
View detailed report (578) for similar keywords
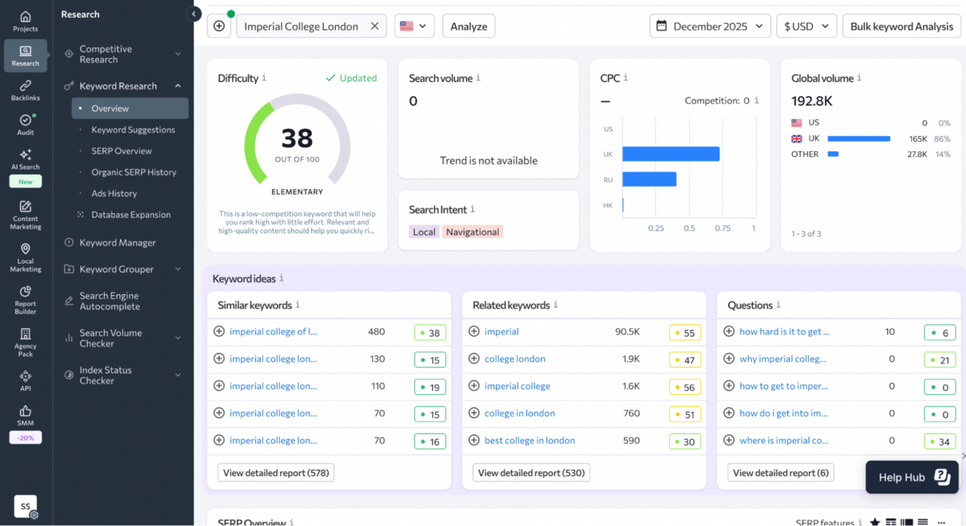(x=276, y=473)
